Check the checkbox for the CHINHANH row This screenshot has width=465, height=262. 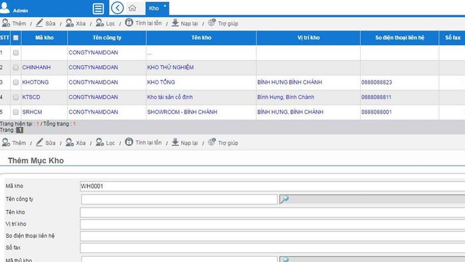tap(16, 67)
